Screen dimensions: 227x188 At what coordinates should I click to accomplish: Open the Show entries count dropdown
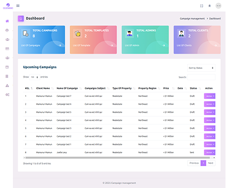[x=35, y=77]
